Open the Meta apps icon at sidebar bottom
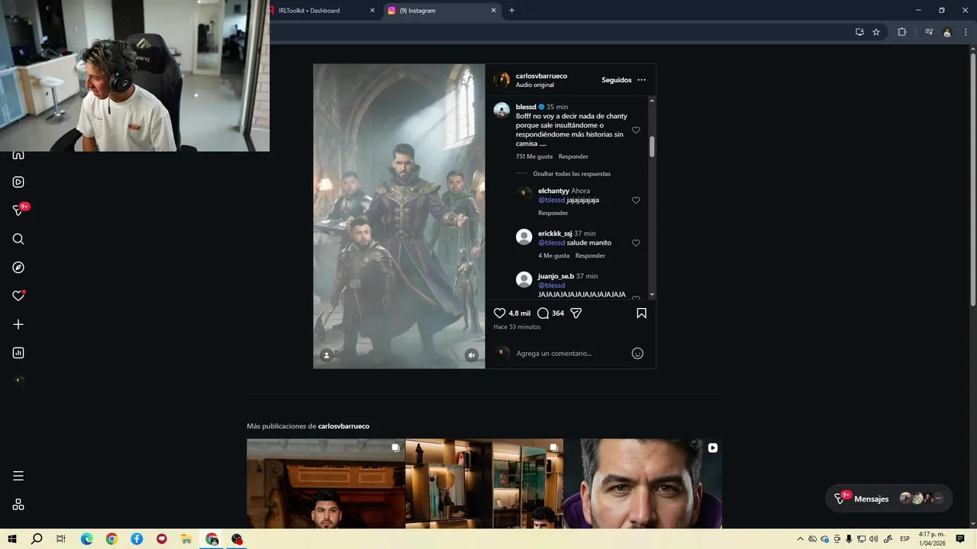 coord(18,505)
